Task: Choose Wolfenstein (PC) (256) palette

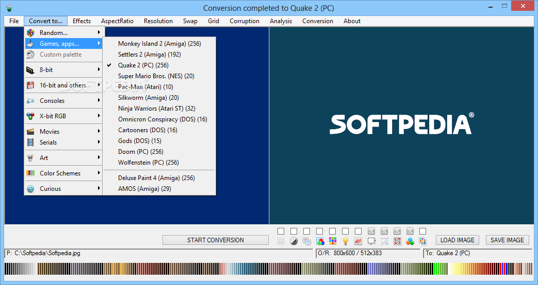Action: tap(159, 163)
